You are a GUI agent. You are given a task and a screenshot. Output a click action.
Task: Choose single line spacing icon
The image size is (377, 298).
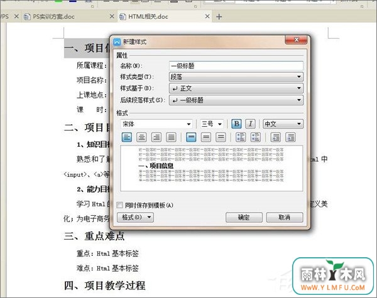coord(191,137)
